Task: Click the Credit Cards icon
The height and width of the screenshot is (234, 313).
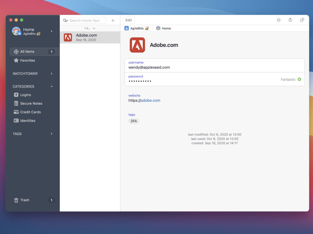Action: click(x=16, y=112)
